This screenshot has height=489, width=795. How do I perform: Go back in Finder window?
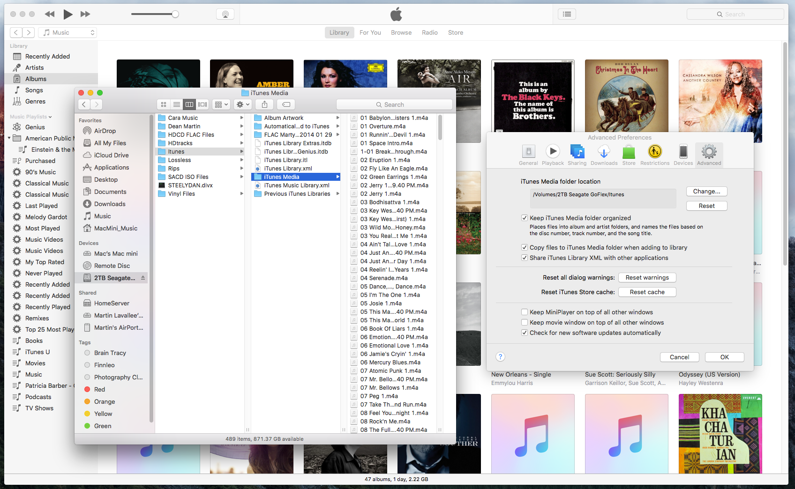pyautogui.click(x=84, y=104)
